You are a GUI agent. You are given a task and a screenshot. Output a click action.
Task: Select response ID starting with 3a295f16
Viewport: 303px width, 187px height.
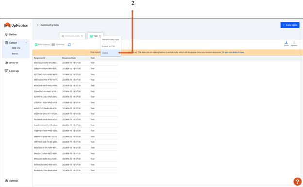pyautogui.click(x=46, y=97)
